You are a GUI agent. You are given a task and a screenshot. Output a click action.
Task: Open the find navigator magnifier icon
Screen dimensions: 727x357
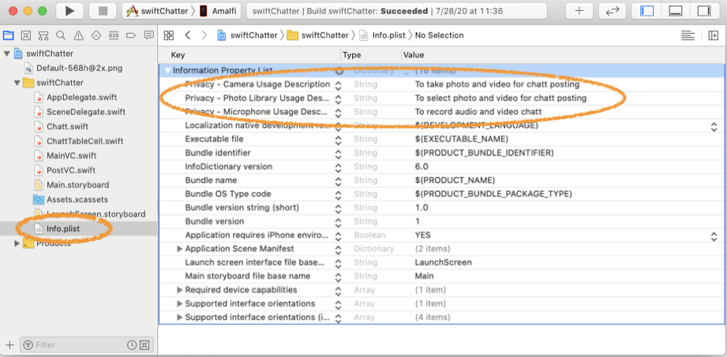click(61, 35)
